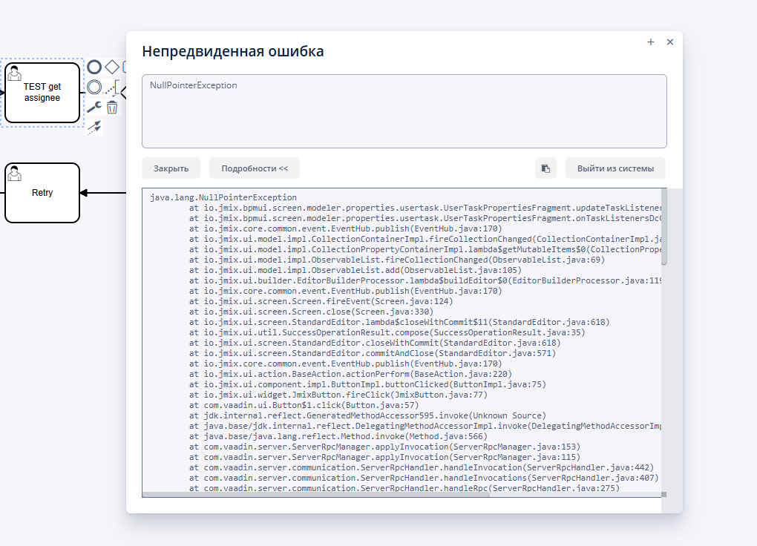The image size is (757, 546).
Task: Select the Retry user task
Action: point(42,193)
